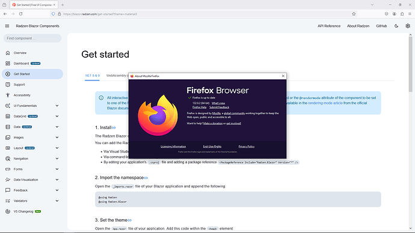Open the What's new link in the About dialog
The width and height of the screenshot is (415, 233).
coord(218,103)
